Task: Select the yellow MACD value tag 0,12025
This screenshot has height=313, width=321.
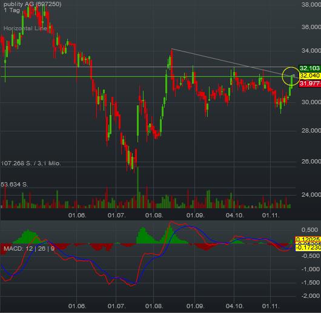Action: [x=308, y=239]
